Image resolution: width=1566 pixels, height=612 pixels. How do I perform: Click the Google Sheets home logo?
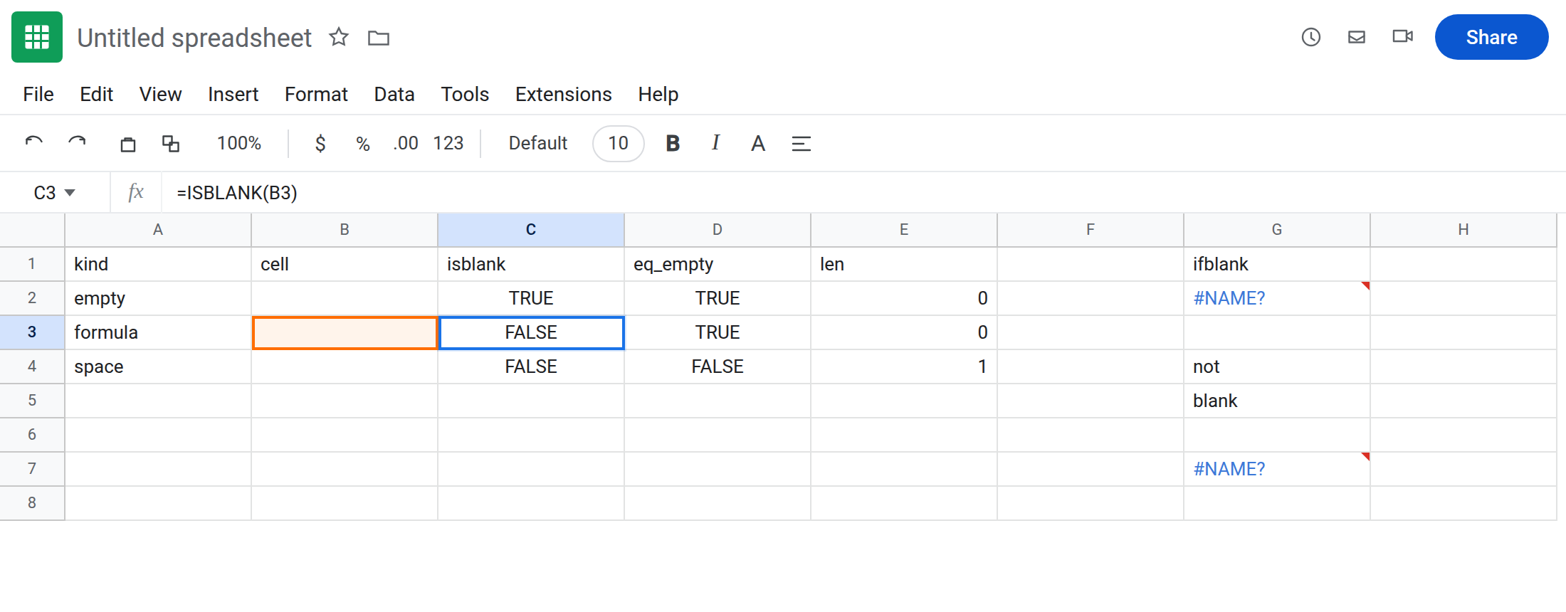37,37
